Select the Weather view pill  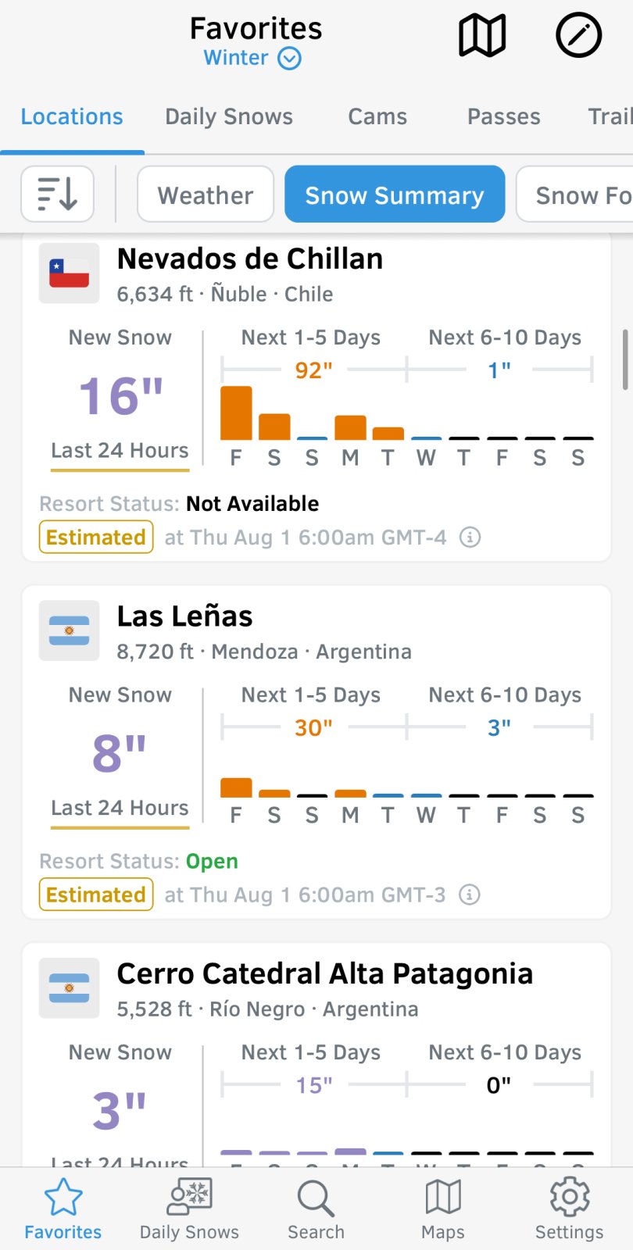pos(206,194)
